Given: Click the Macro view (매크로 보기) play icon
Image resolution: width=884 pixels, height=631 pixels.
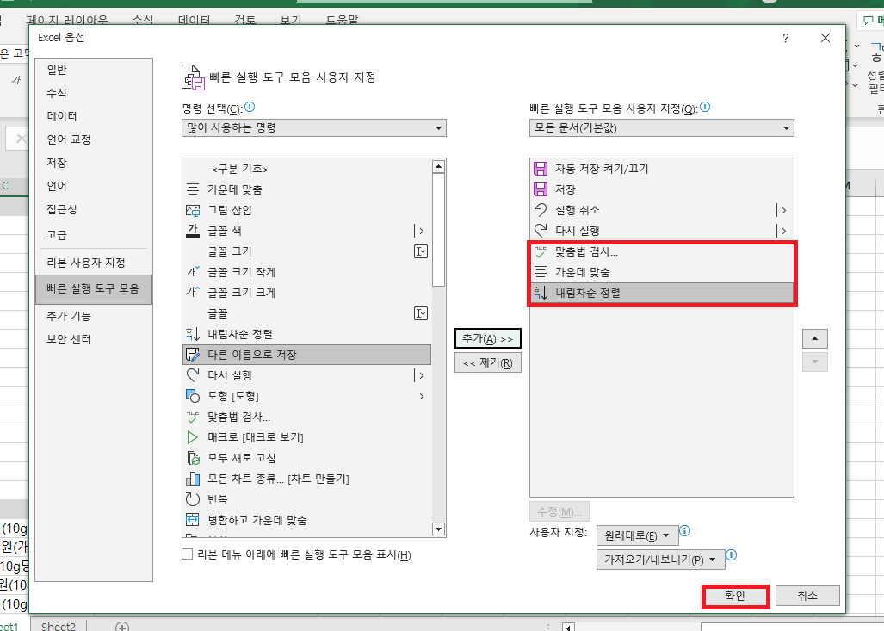Looking at the screenshot, I should click(193, 437).
